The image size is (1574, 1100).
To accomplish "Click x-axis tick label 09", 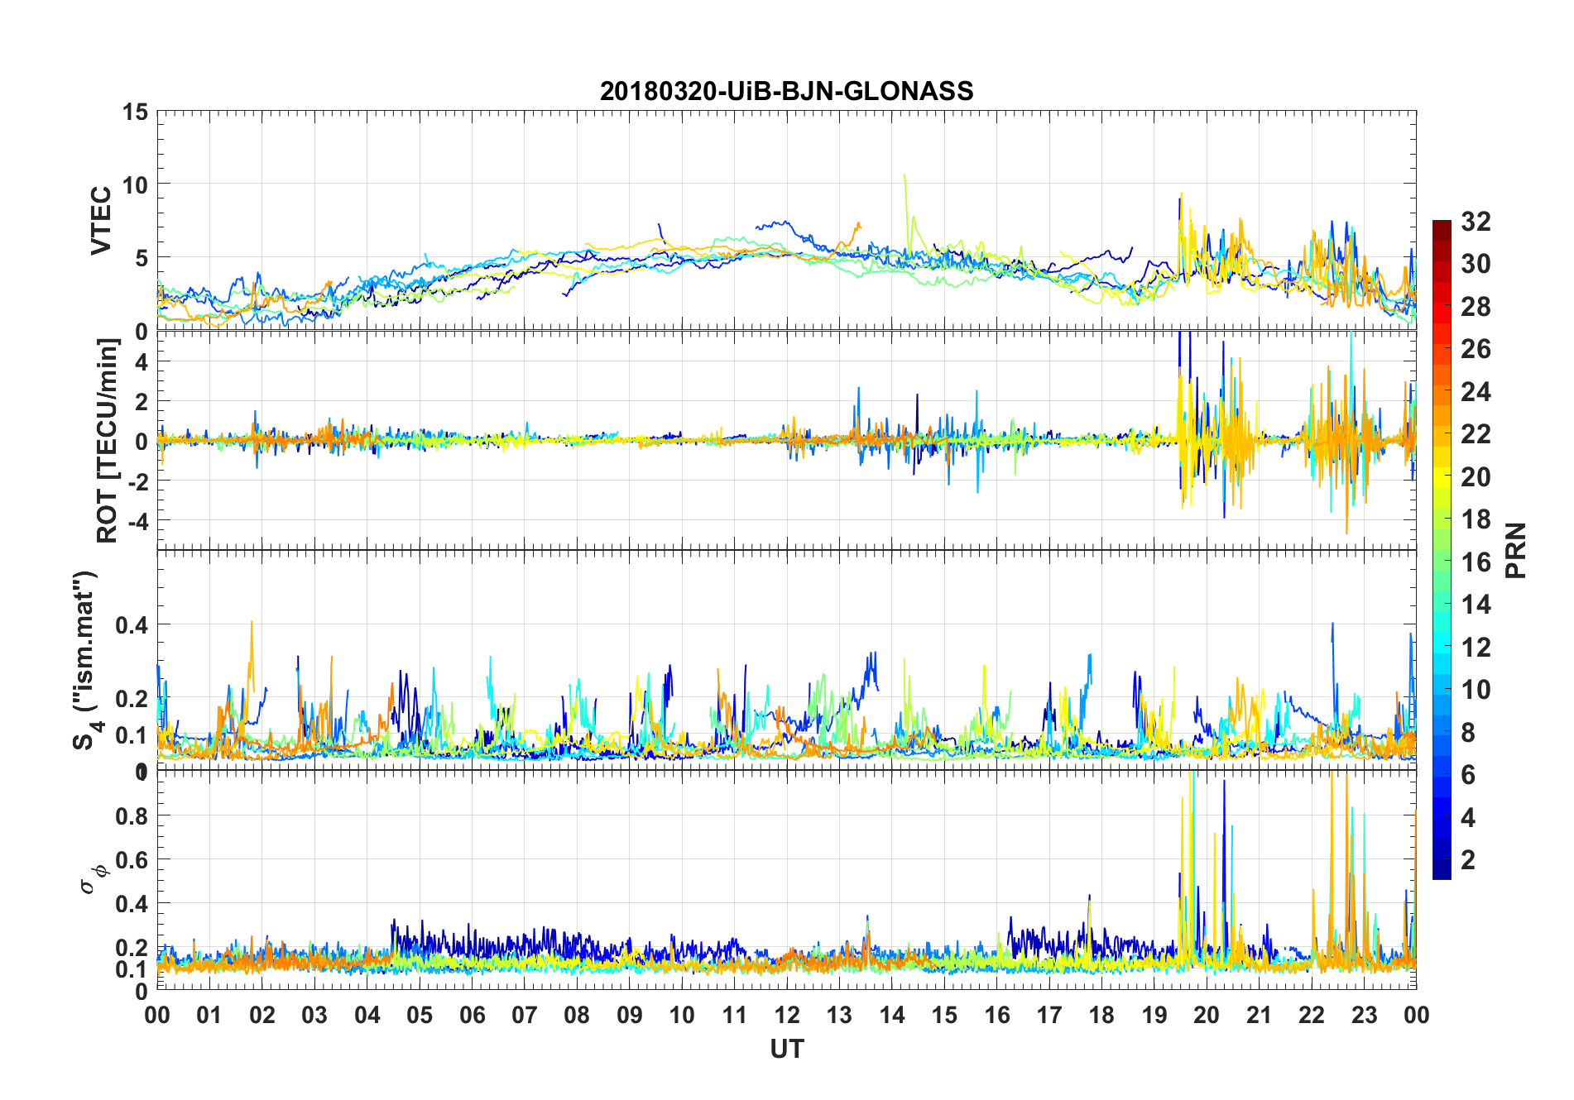I will point(629,1016).
